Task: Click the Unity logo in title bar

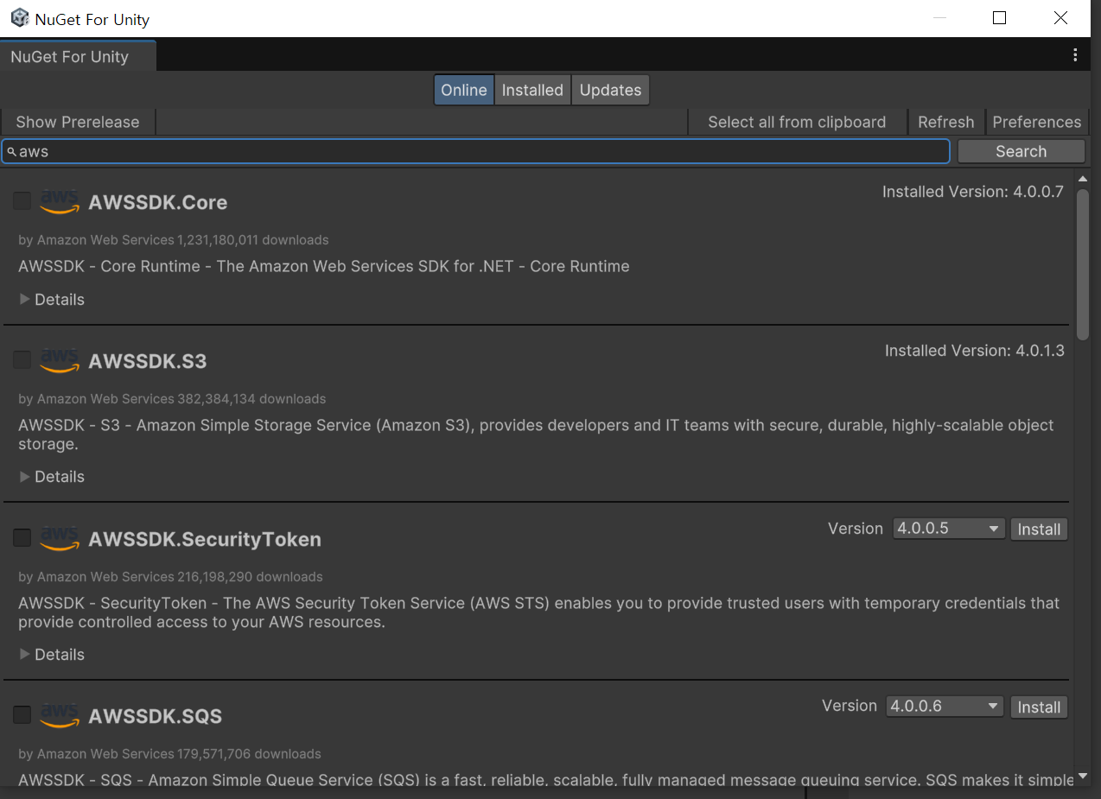Action: pyautogui.click(x=20, y=18)
